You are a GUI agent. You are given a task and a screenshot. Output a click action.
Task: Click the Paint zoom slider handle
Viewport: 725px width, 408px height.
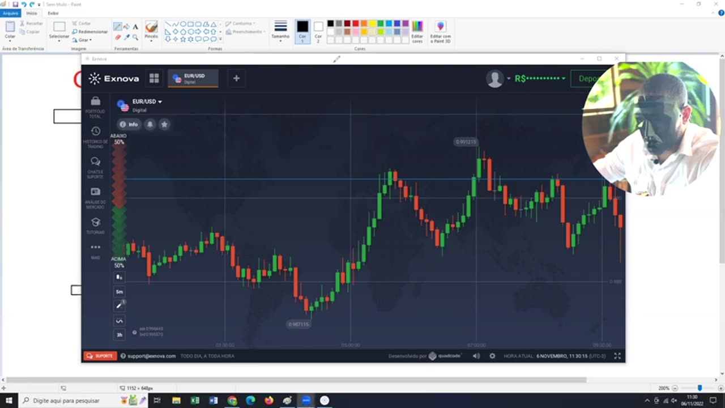tap(700, 388)
